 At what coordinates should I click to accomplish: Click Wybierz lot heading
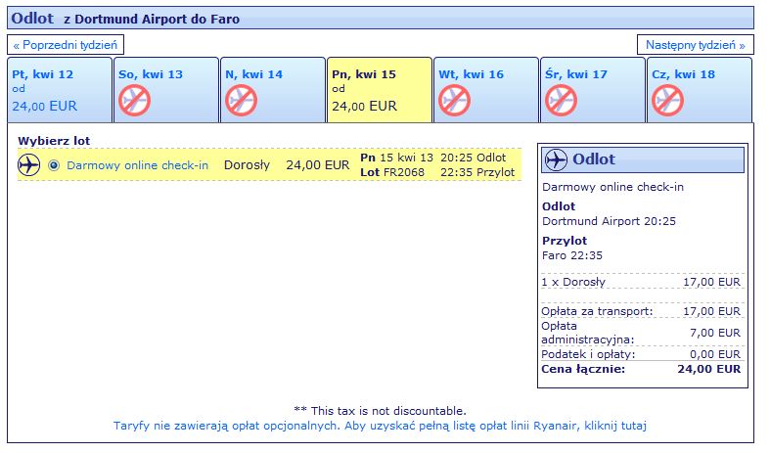54,141
